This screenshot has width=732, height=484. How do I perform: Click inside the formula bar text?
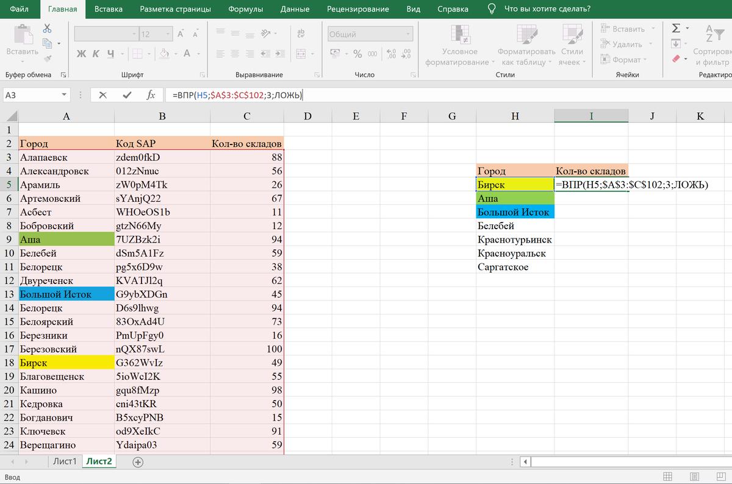pyautogui.click(x=236, y=95)
